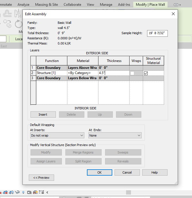Screen dimensions: 192x198
Task: Collapse view control bar chevron
Action: pyautogui.click(x=47, y=193)
